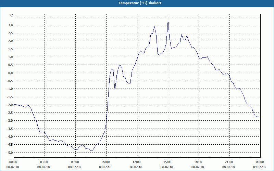Screen dimensions: 274x171
Task: Click the 08.02.18 date under 03:00
Action: click(x=43, y=167)
